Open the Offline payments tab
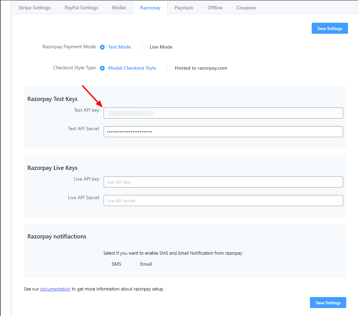This screenshot has height=316, width=358. coord(215,7)
